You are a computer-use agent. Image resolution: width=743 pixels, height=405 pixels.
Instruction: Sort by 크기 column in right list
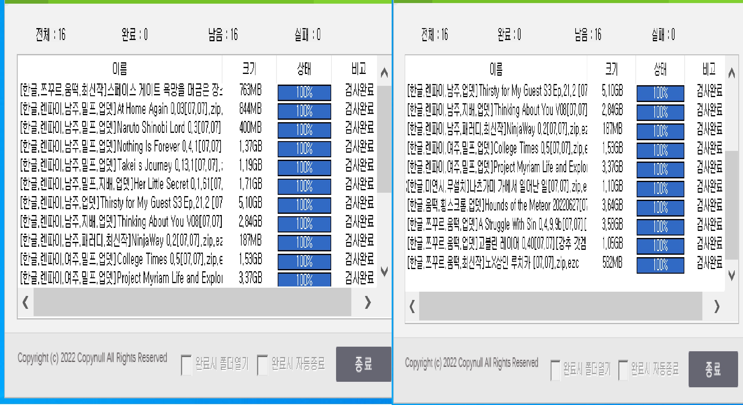[611, 69]
